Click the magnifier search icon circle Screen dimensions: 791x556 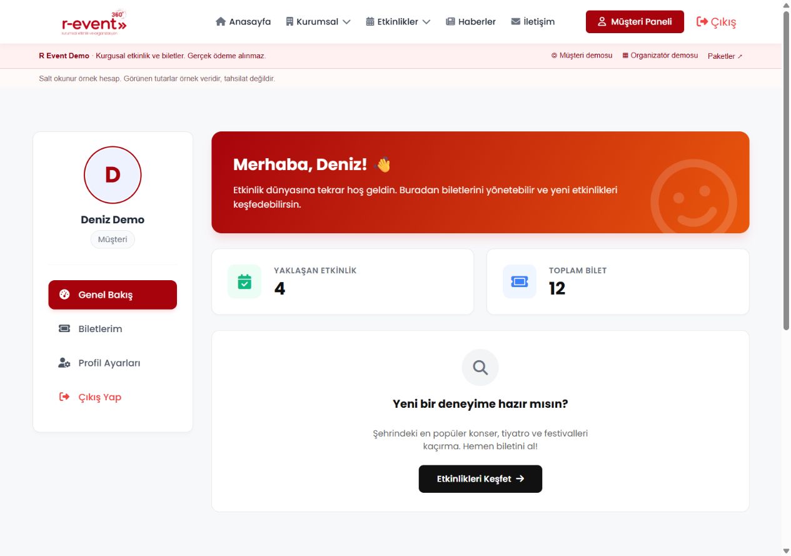point(480,367)
